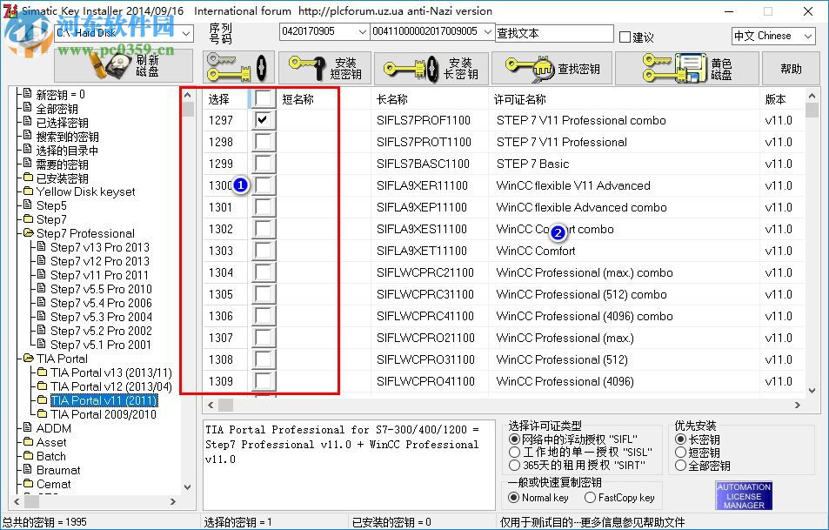Image resolution: width=829 pixels, height=530 pixels.
Task: Open TIA Portal v12 (2013/04) folder
Action: click(111, 386)
